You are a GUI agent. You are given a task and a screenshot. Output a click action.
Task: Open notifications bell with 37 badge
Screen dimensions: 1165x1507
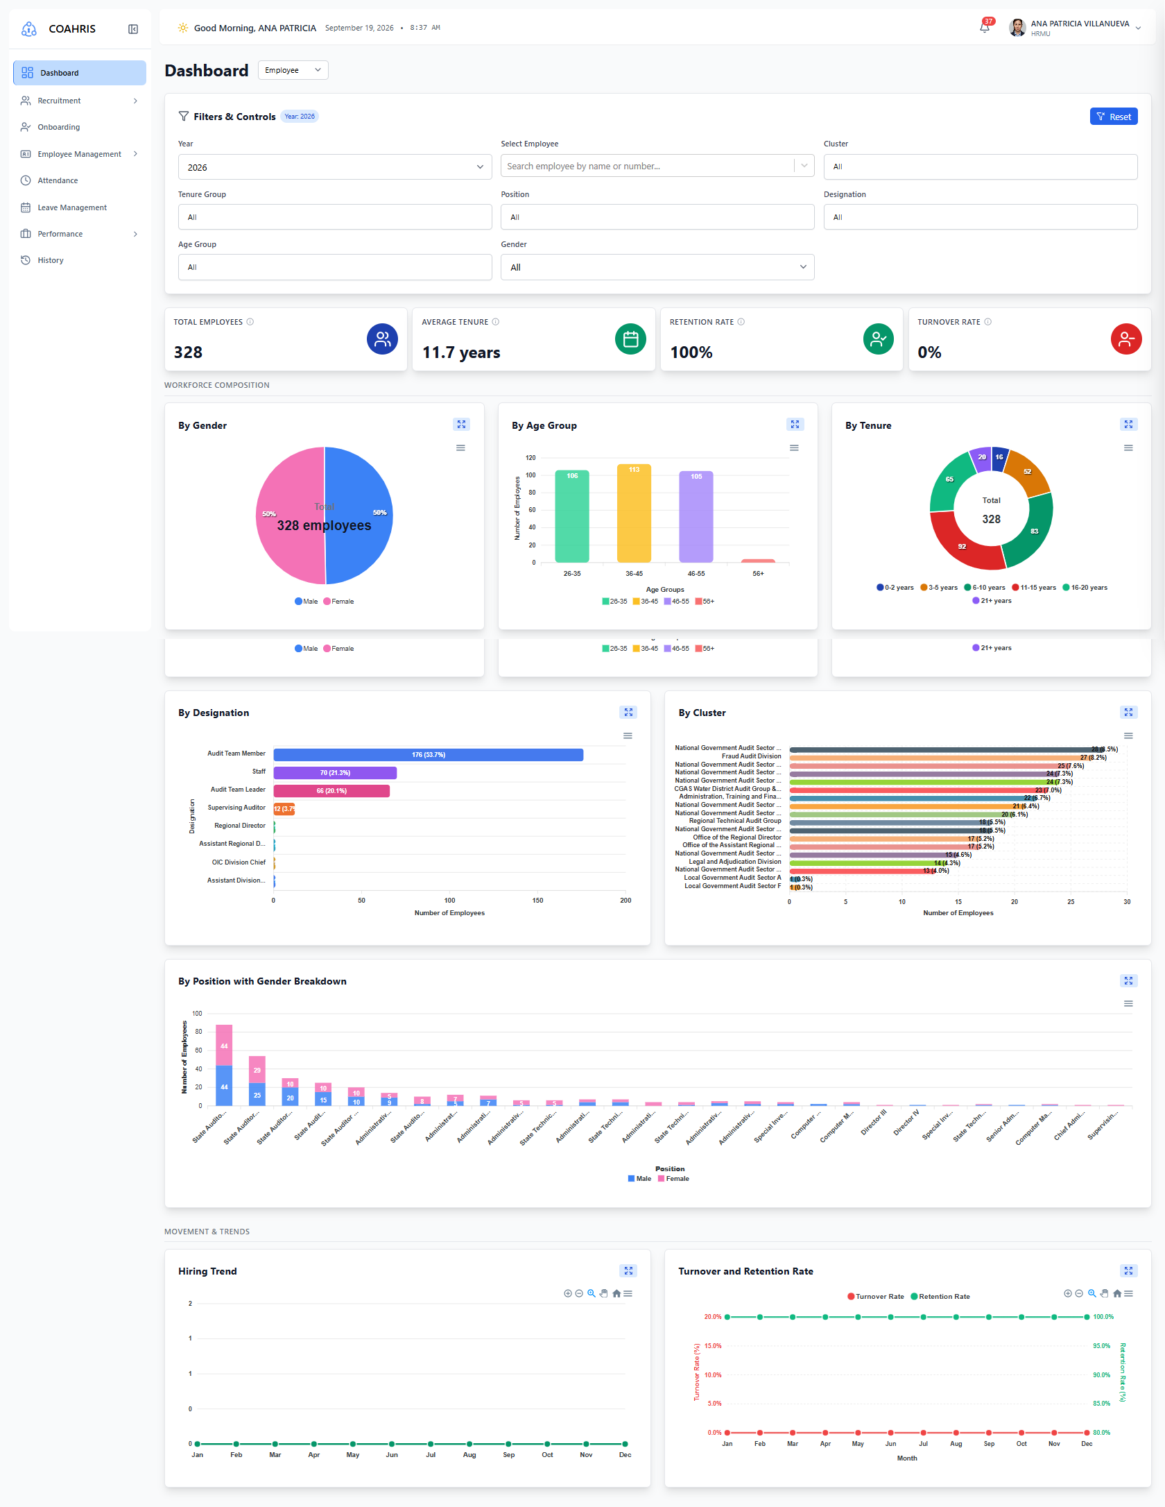985,26
